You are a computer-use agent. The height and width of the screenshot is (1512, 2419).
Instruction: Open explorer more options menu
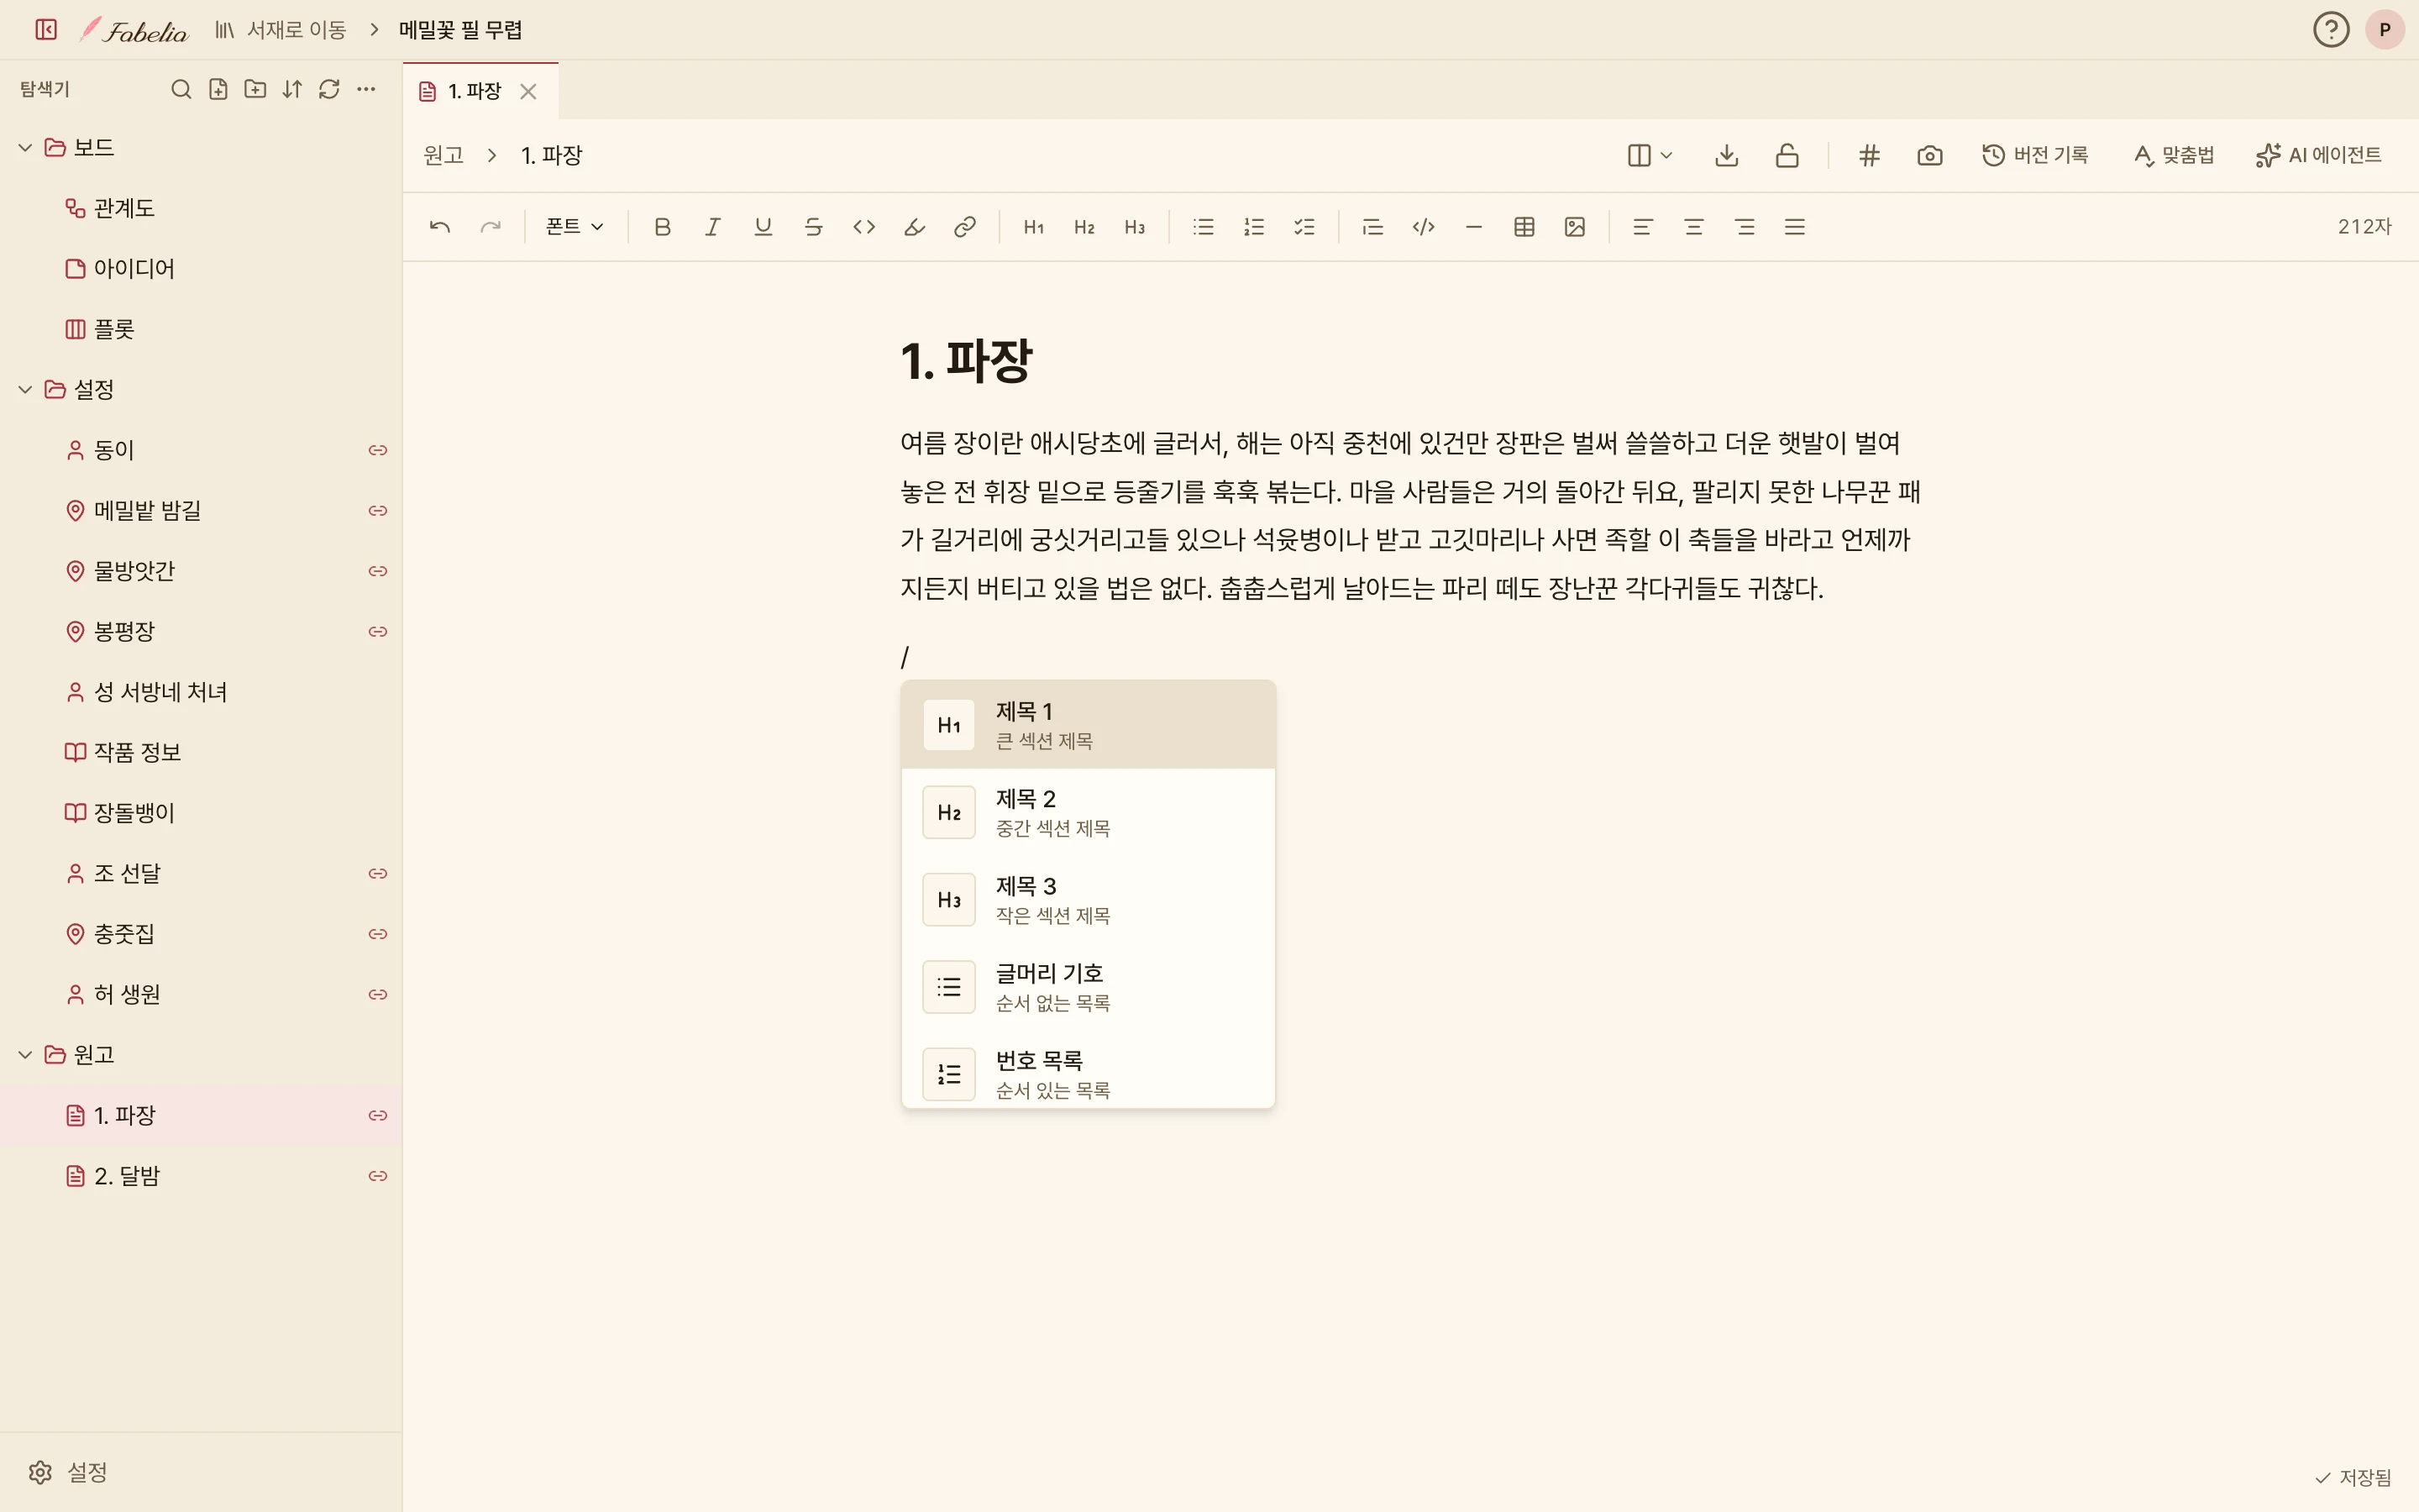click(x=366, y=89)
